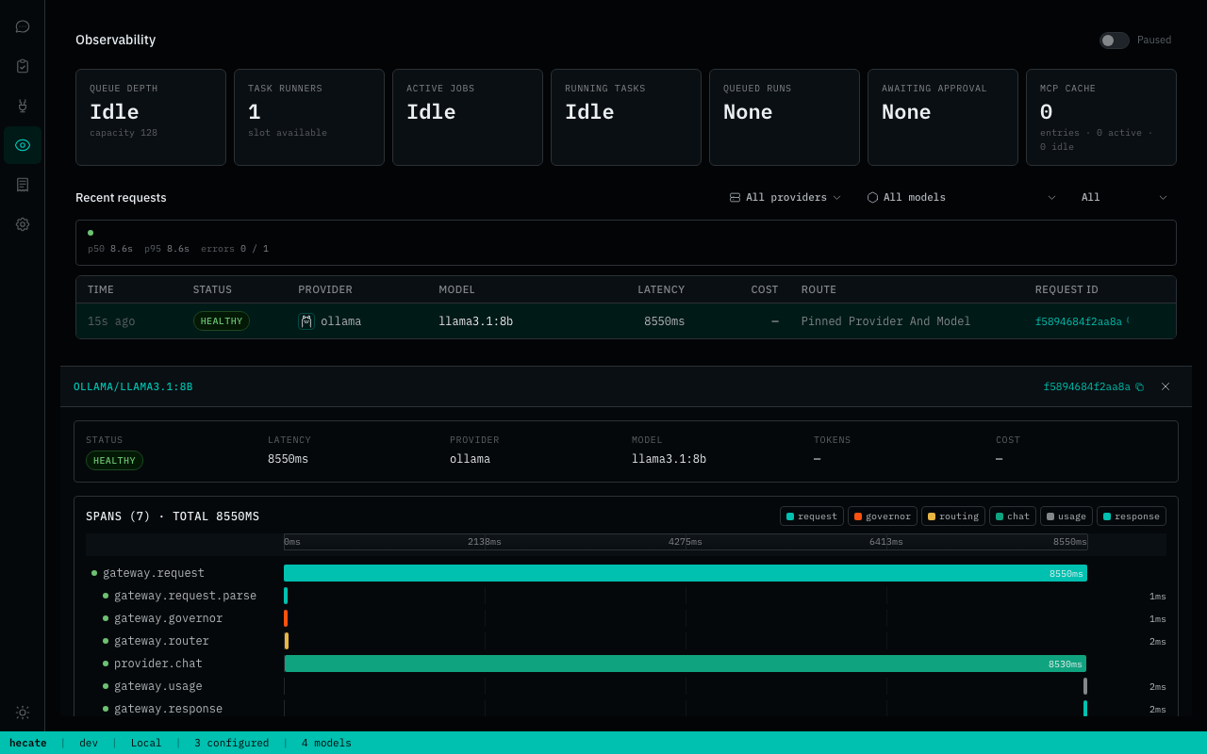Screen dimensions: 1207x754
Task: Close the request detail panel
Action: click(1166, 386)
